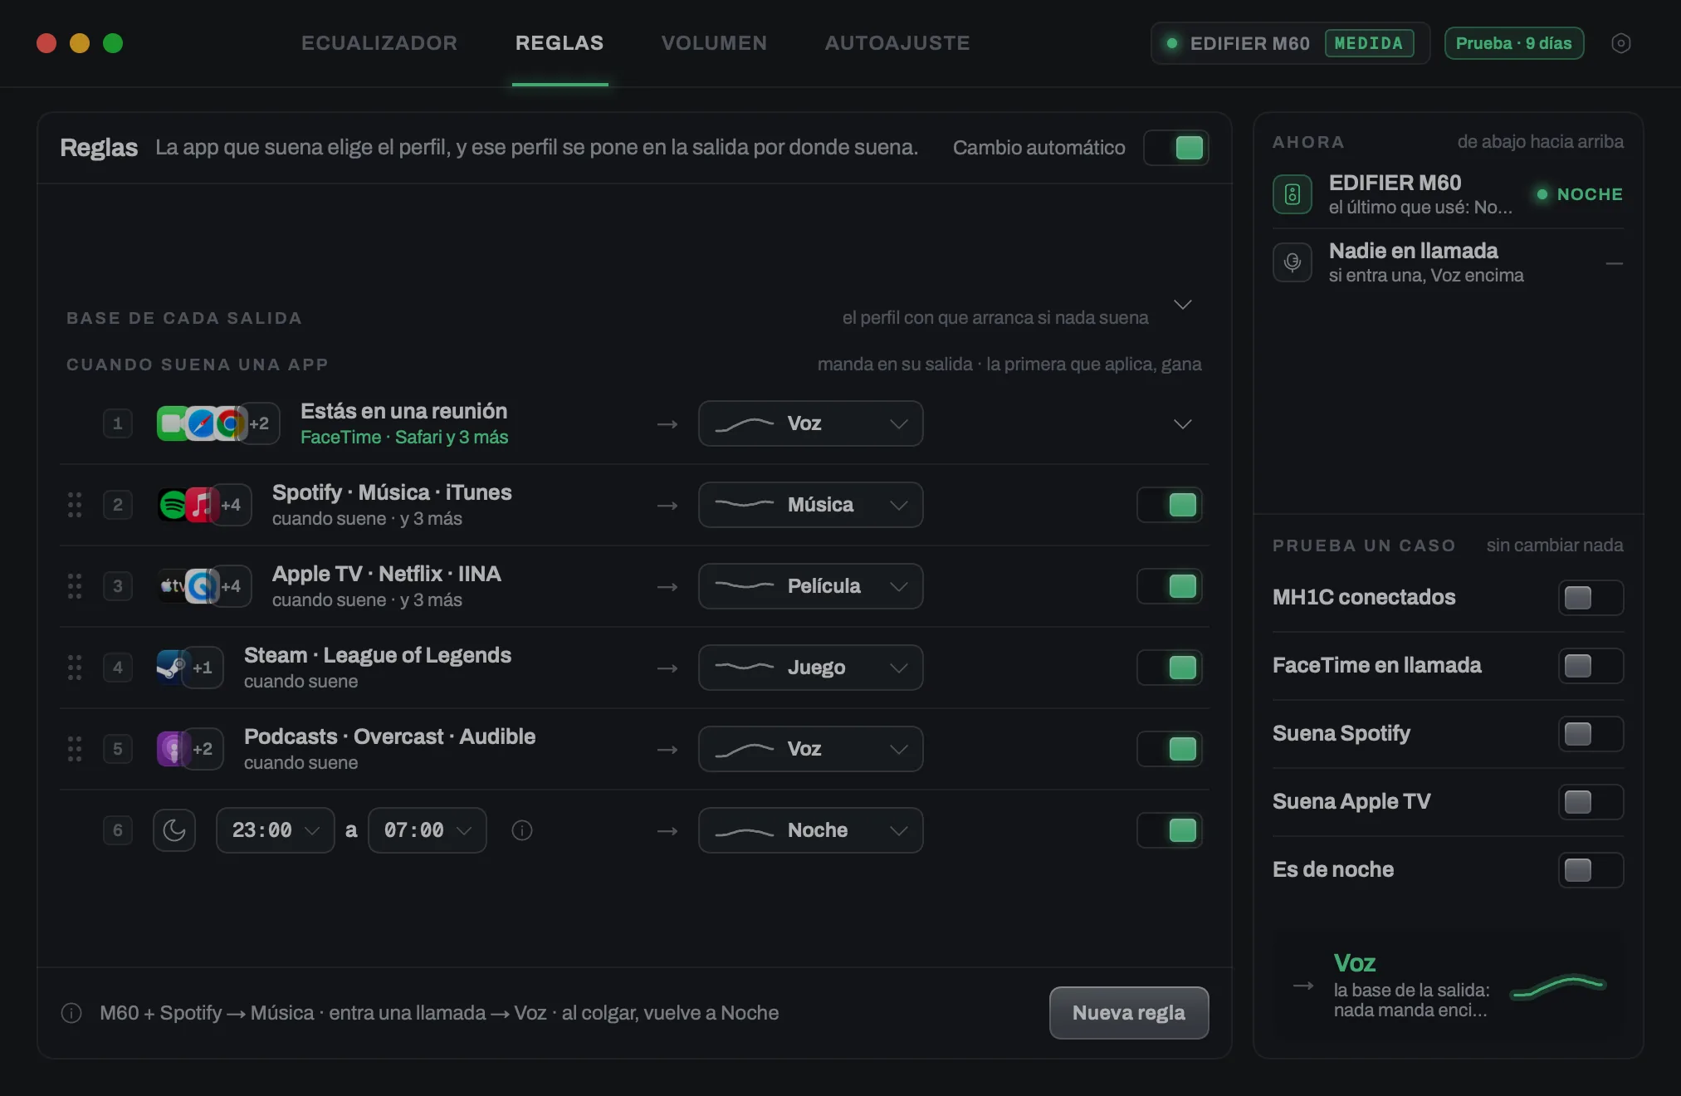Disable the Podcasts · Overcast · Audible rule
The height and width of the screenshot is (1096, 1681).
click(x=1170, y=749)
